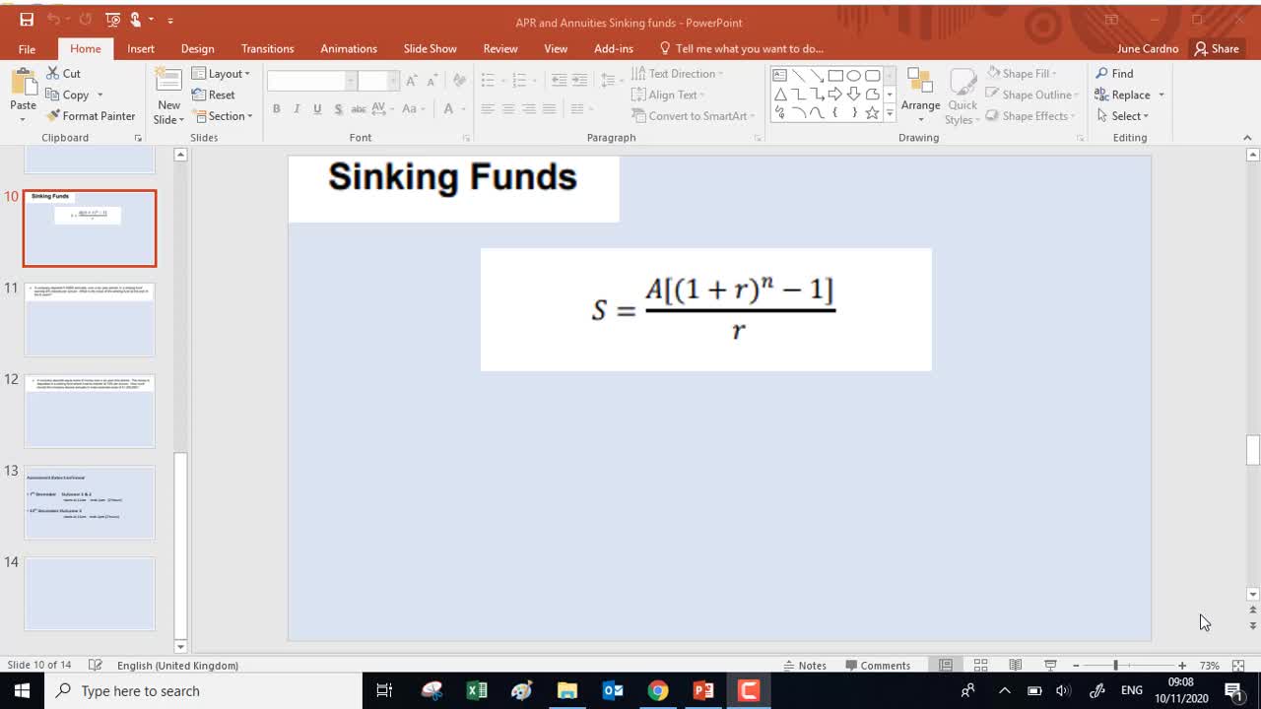Viewport: 1261px width, 709px height.
Task: Click the Share button
Action: point(1216,48)
